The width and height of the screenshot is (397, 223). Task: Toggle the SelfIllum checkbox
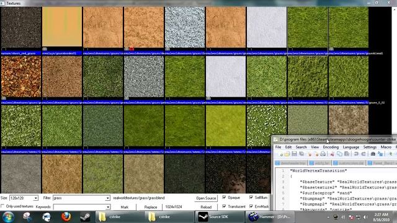(251, 197)
